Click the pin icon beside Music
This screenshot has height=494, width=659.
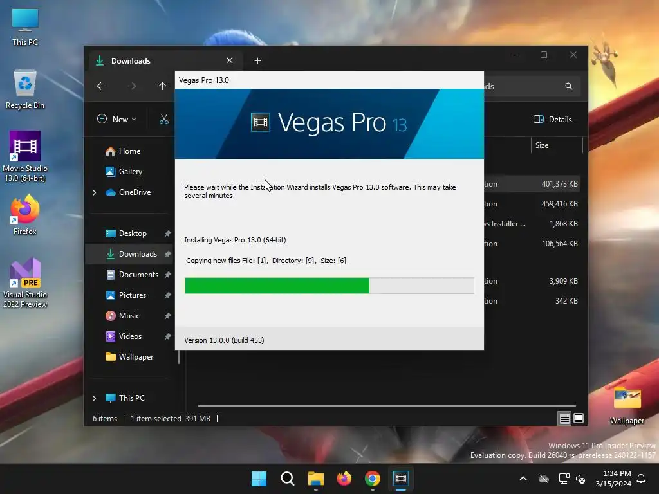tap(167, 316)
